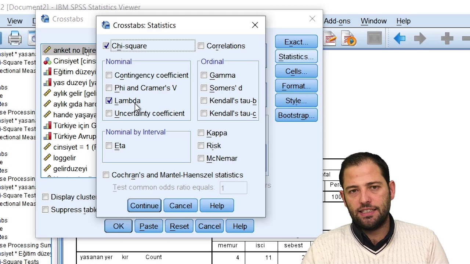Click the Style... button
Screen dimensions: 470x264
click(296, 100)
